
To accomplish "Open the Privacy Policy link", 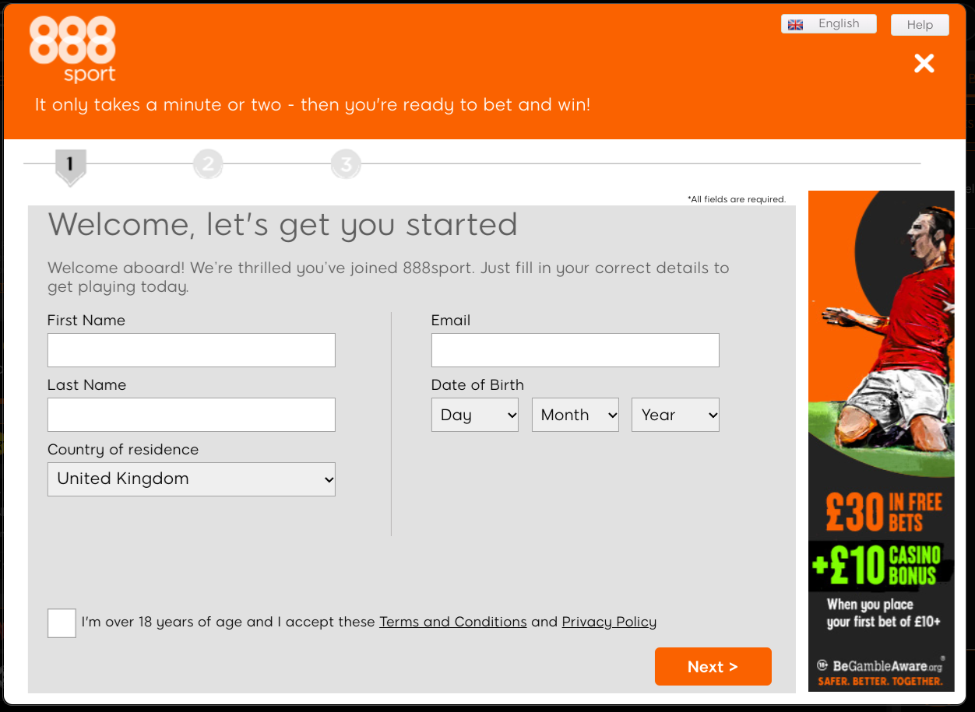I will coord(609,622).
